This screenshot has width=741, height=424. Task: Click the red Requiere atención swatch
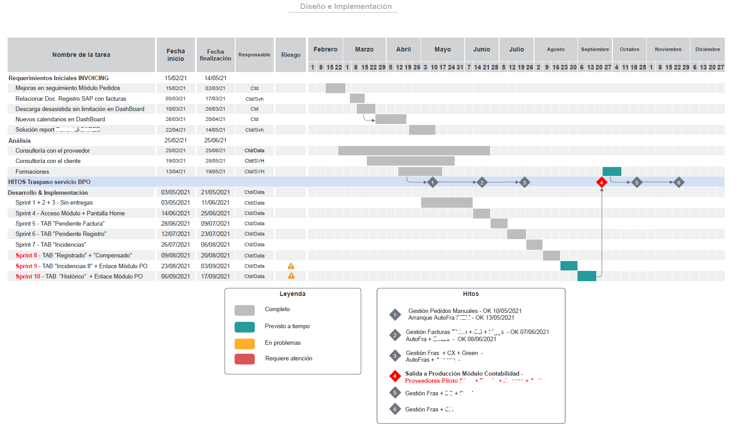[245, 359]
